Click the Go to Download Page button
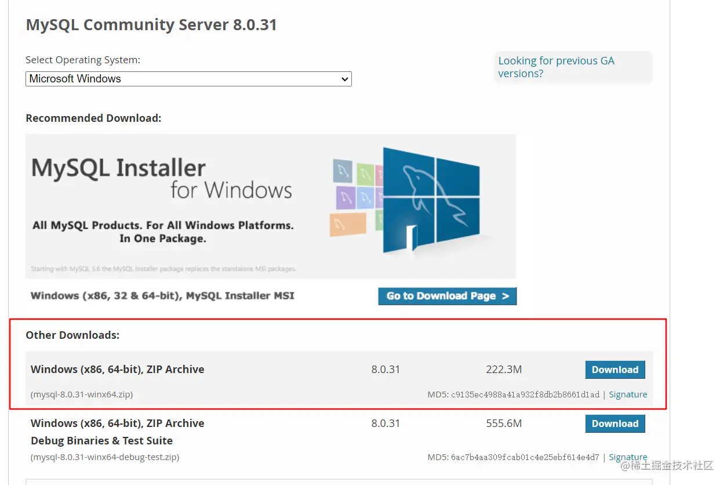The height and width of the screenshot is (485, 727). (x=447, y=296)
